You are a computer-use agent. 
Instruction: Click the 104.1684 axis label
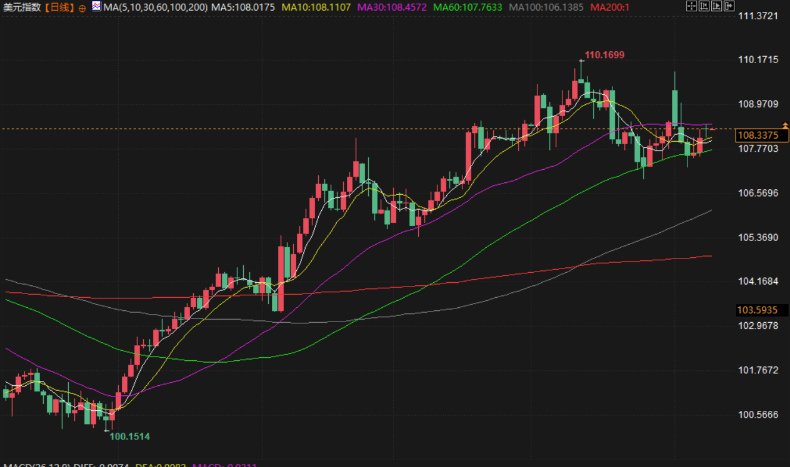point(758,282)
